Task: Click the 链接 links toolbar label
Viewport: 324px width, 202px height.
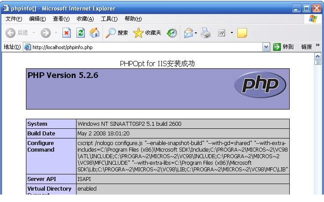Action: (306, 47)
